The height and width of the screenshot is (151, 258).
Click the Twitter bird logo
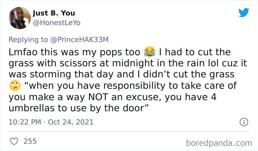click(x=244, y=13)
